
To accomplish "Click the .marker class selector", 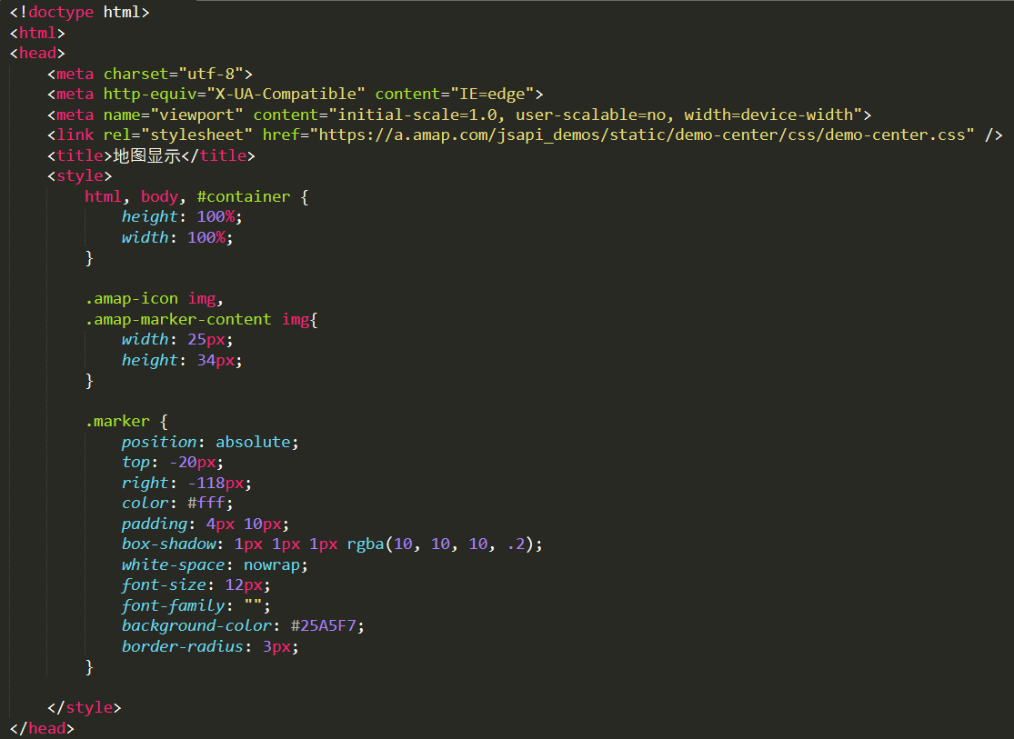I will click(117, 422).
